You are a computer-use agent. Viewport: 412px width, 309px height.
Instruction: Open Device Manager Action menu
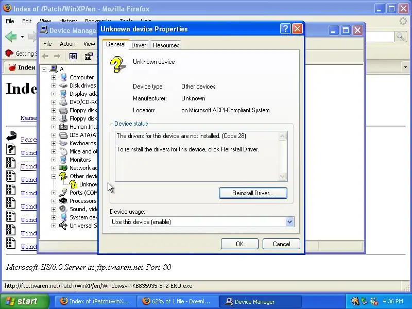click(67, 44)
